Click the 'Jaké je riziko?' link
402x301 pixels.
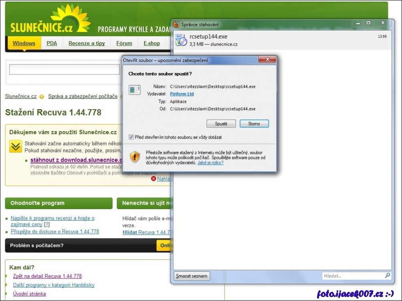(210, 163)
